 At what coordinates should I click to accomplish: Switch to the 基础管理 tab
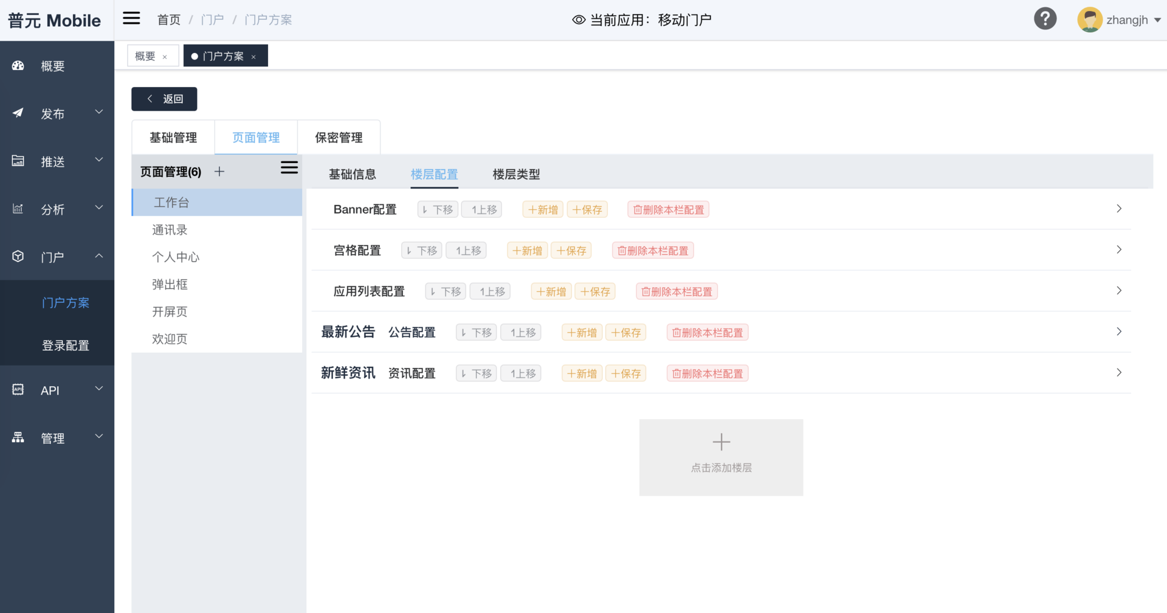click(x=173, y=137)
